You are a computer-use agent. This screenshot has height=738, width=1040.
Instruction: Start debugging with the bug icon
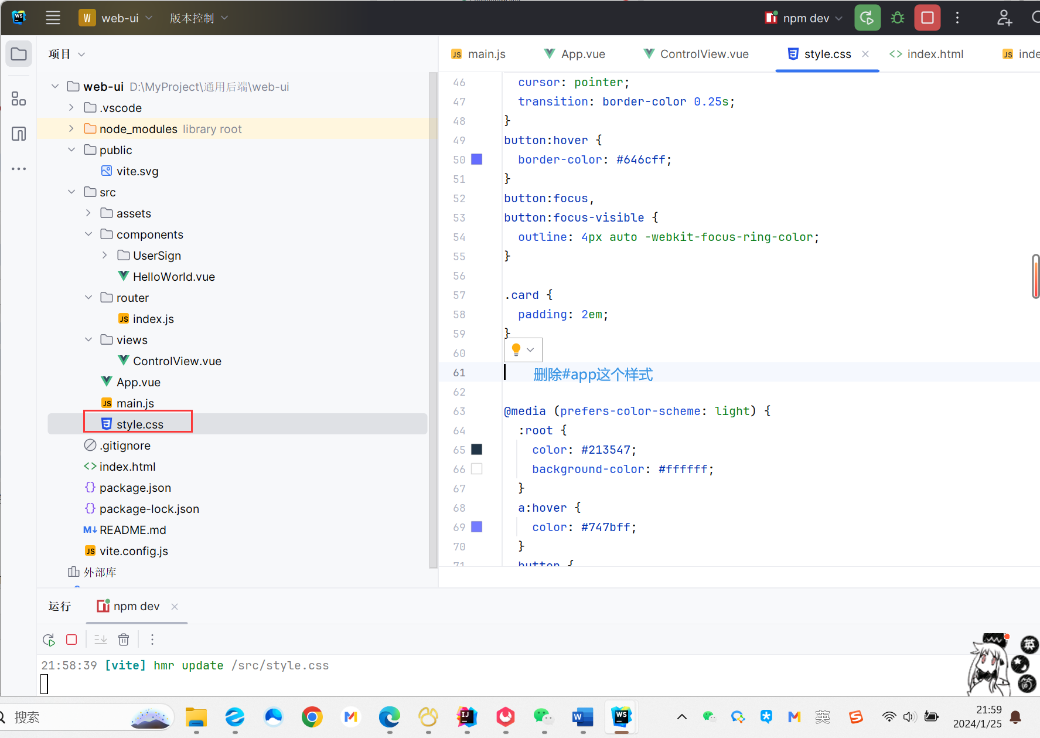pyautogui.click(x=897, y=18)
